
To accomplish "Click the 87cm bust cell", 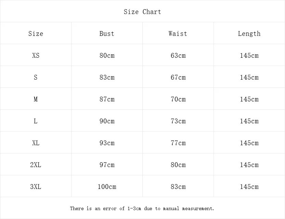I will [107, 99].
